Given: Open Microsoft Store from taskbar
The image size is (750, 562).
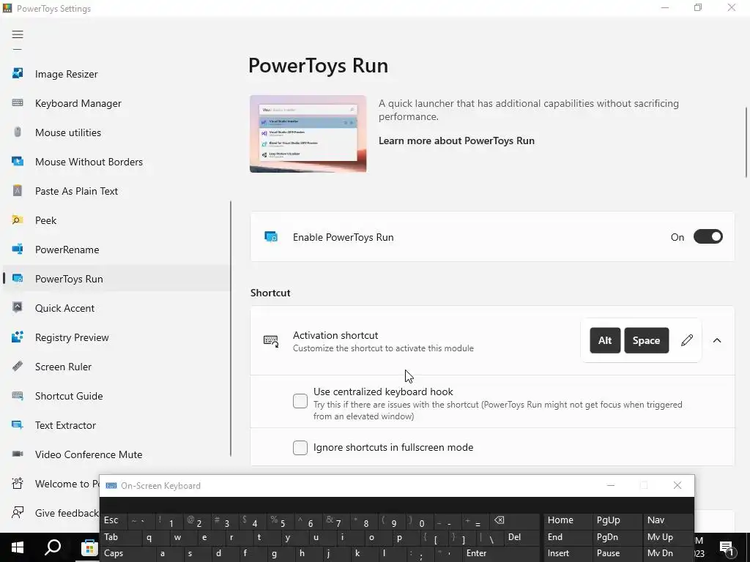Looking at the screenshot, I should 89,547.
